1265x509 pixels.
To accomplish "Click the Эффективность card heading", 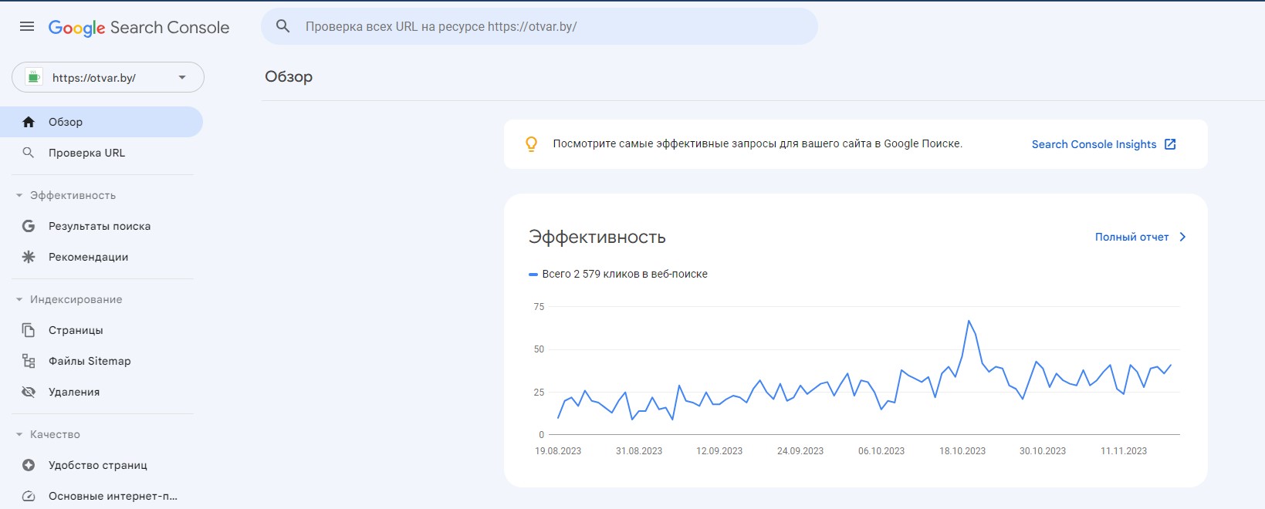I will pyautogui.click(x=597, y=238).
